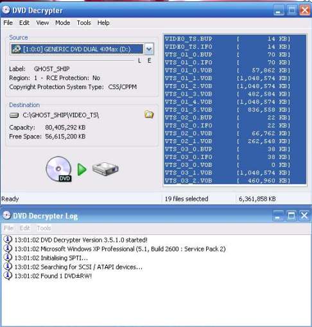Image resolution: width=312 pixels, height=327 pixels.
Task: Click the Ready status bar text
Action: click(x=10, y=199)
